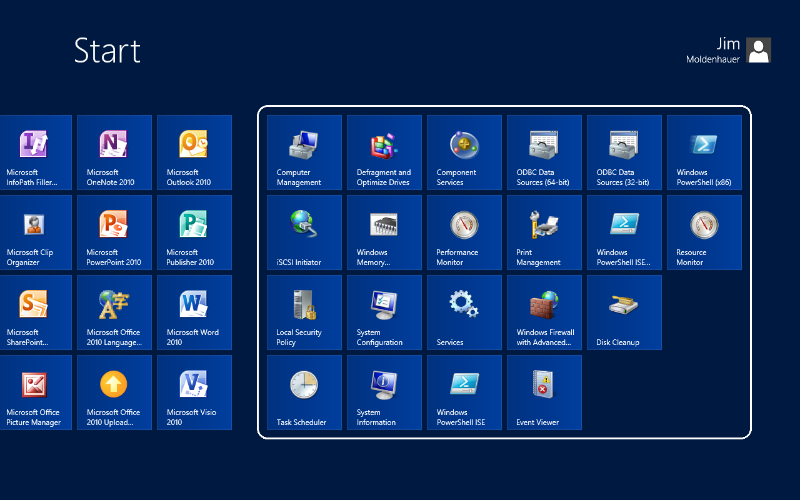The width and height of the screenshot is (800, 500).
Task: Launch Microsoft SharePoint tile
Action: pyautogui.click(x=36, y=312)
